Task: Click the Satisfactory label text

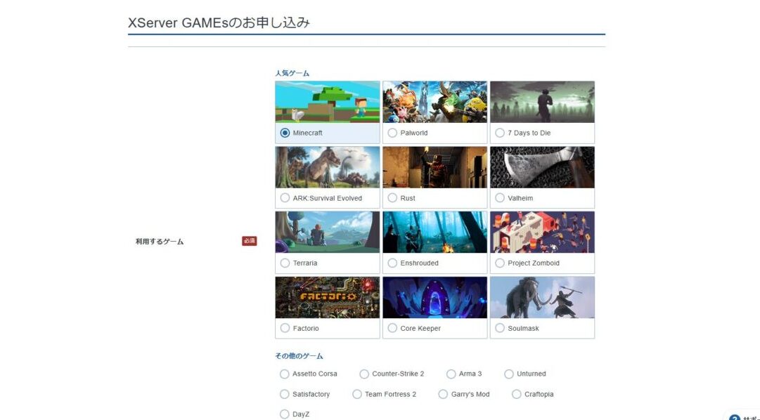Action: [x=311, y=394]
